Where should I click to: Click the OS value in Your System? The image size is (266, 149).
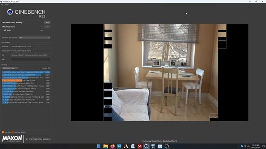click(x=30, y=55)
